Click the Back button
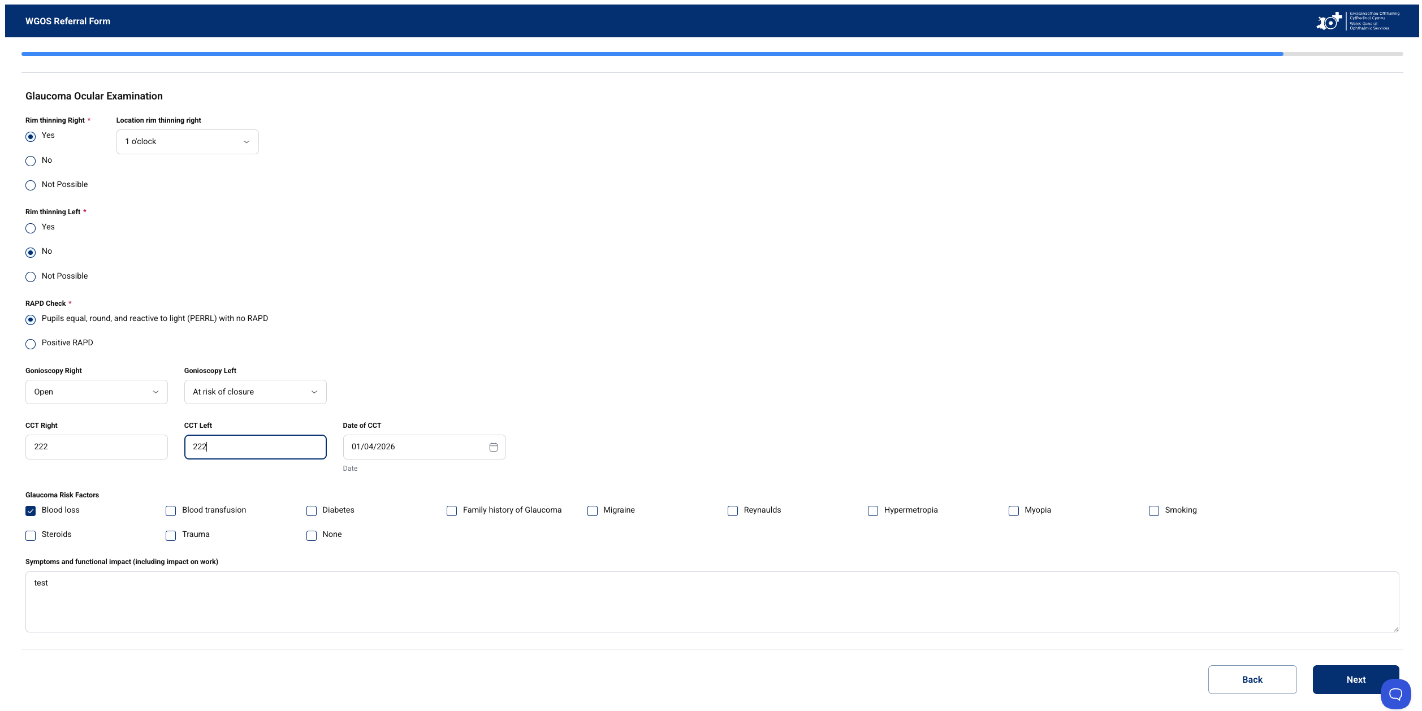 (x=1252, y=680)
